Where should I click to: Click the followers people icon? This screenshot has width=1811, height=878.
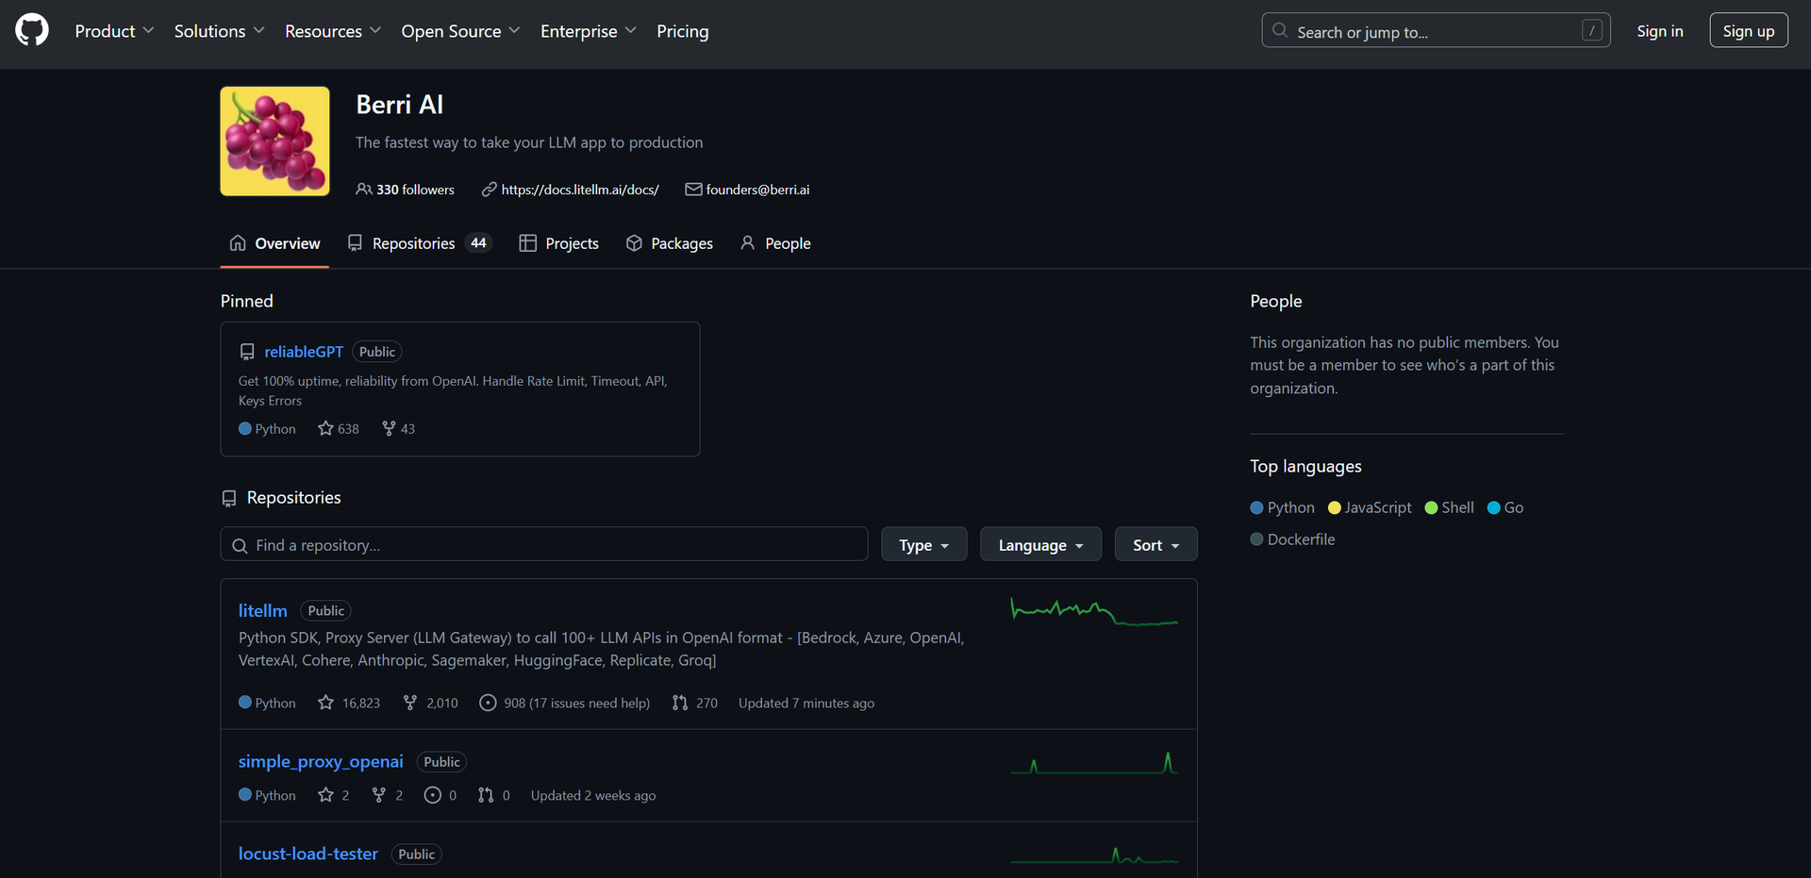pos(363,190)
